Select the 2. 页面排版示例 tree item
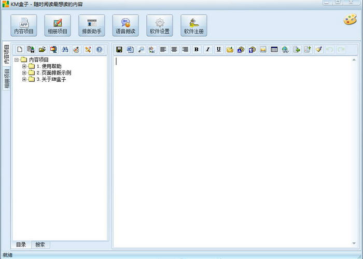Viewport: 363px width, 259px height. click(54, 73)
